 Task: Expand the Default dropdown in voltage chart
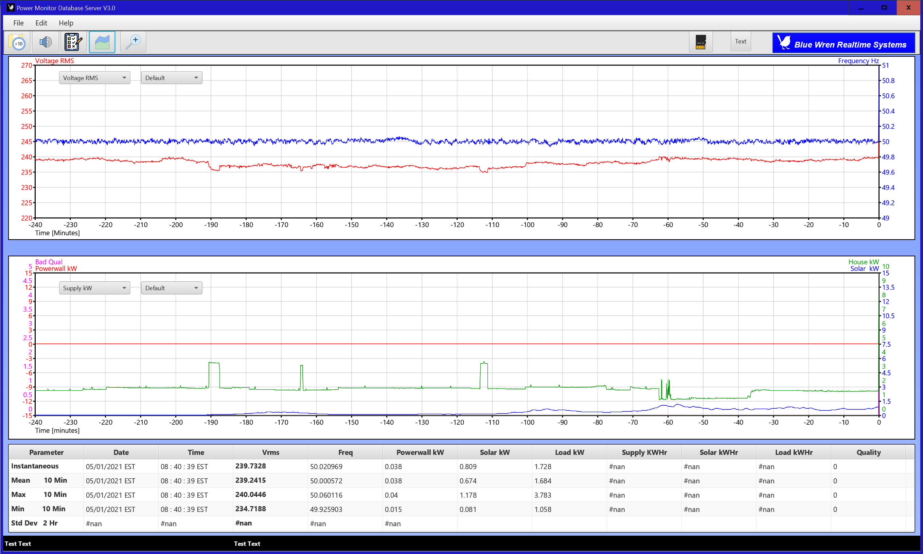[171, 78]
